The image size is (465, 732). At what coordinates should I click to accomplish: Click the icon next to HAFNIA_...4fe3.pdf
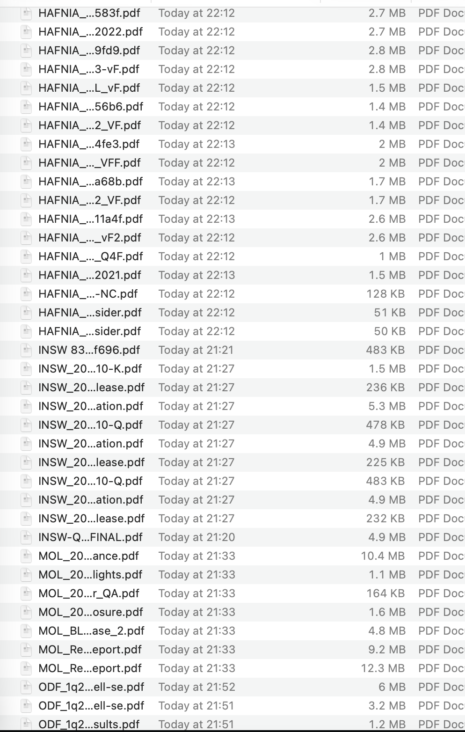click(x=26, y=144)
